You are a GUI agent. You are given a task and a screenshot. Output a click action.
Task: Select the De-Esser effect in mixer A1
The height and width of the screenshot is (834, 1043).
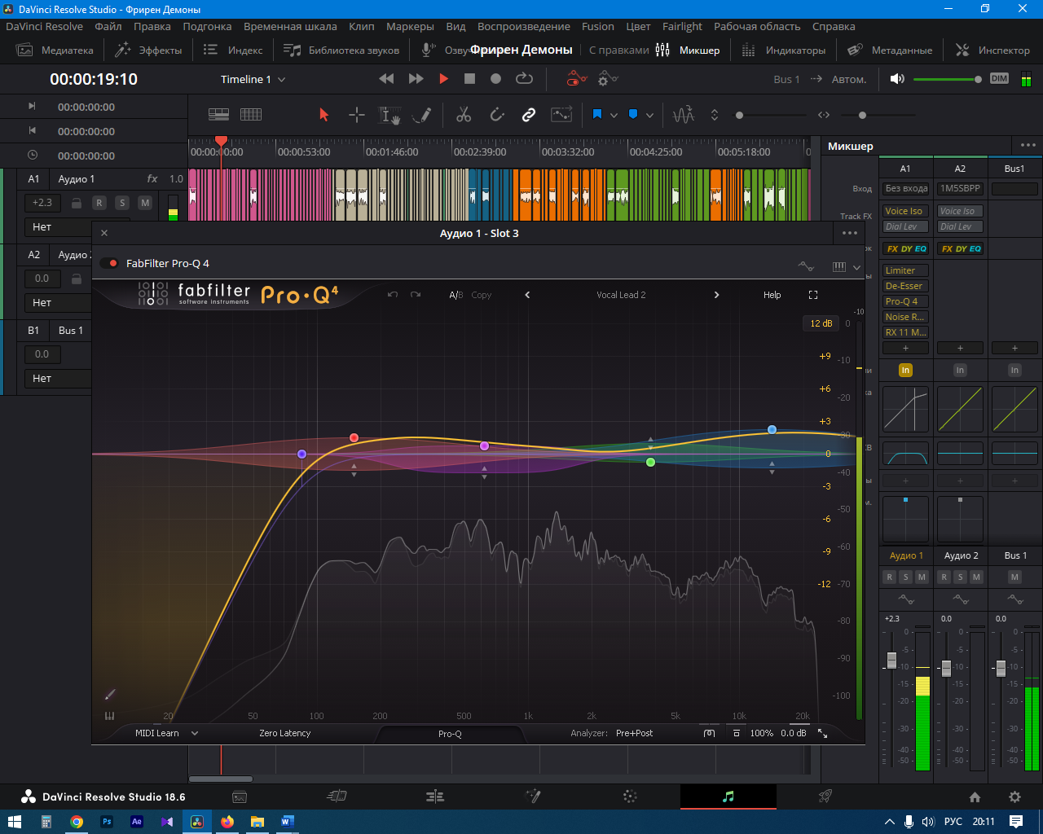click(x=904, y=286)
